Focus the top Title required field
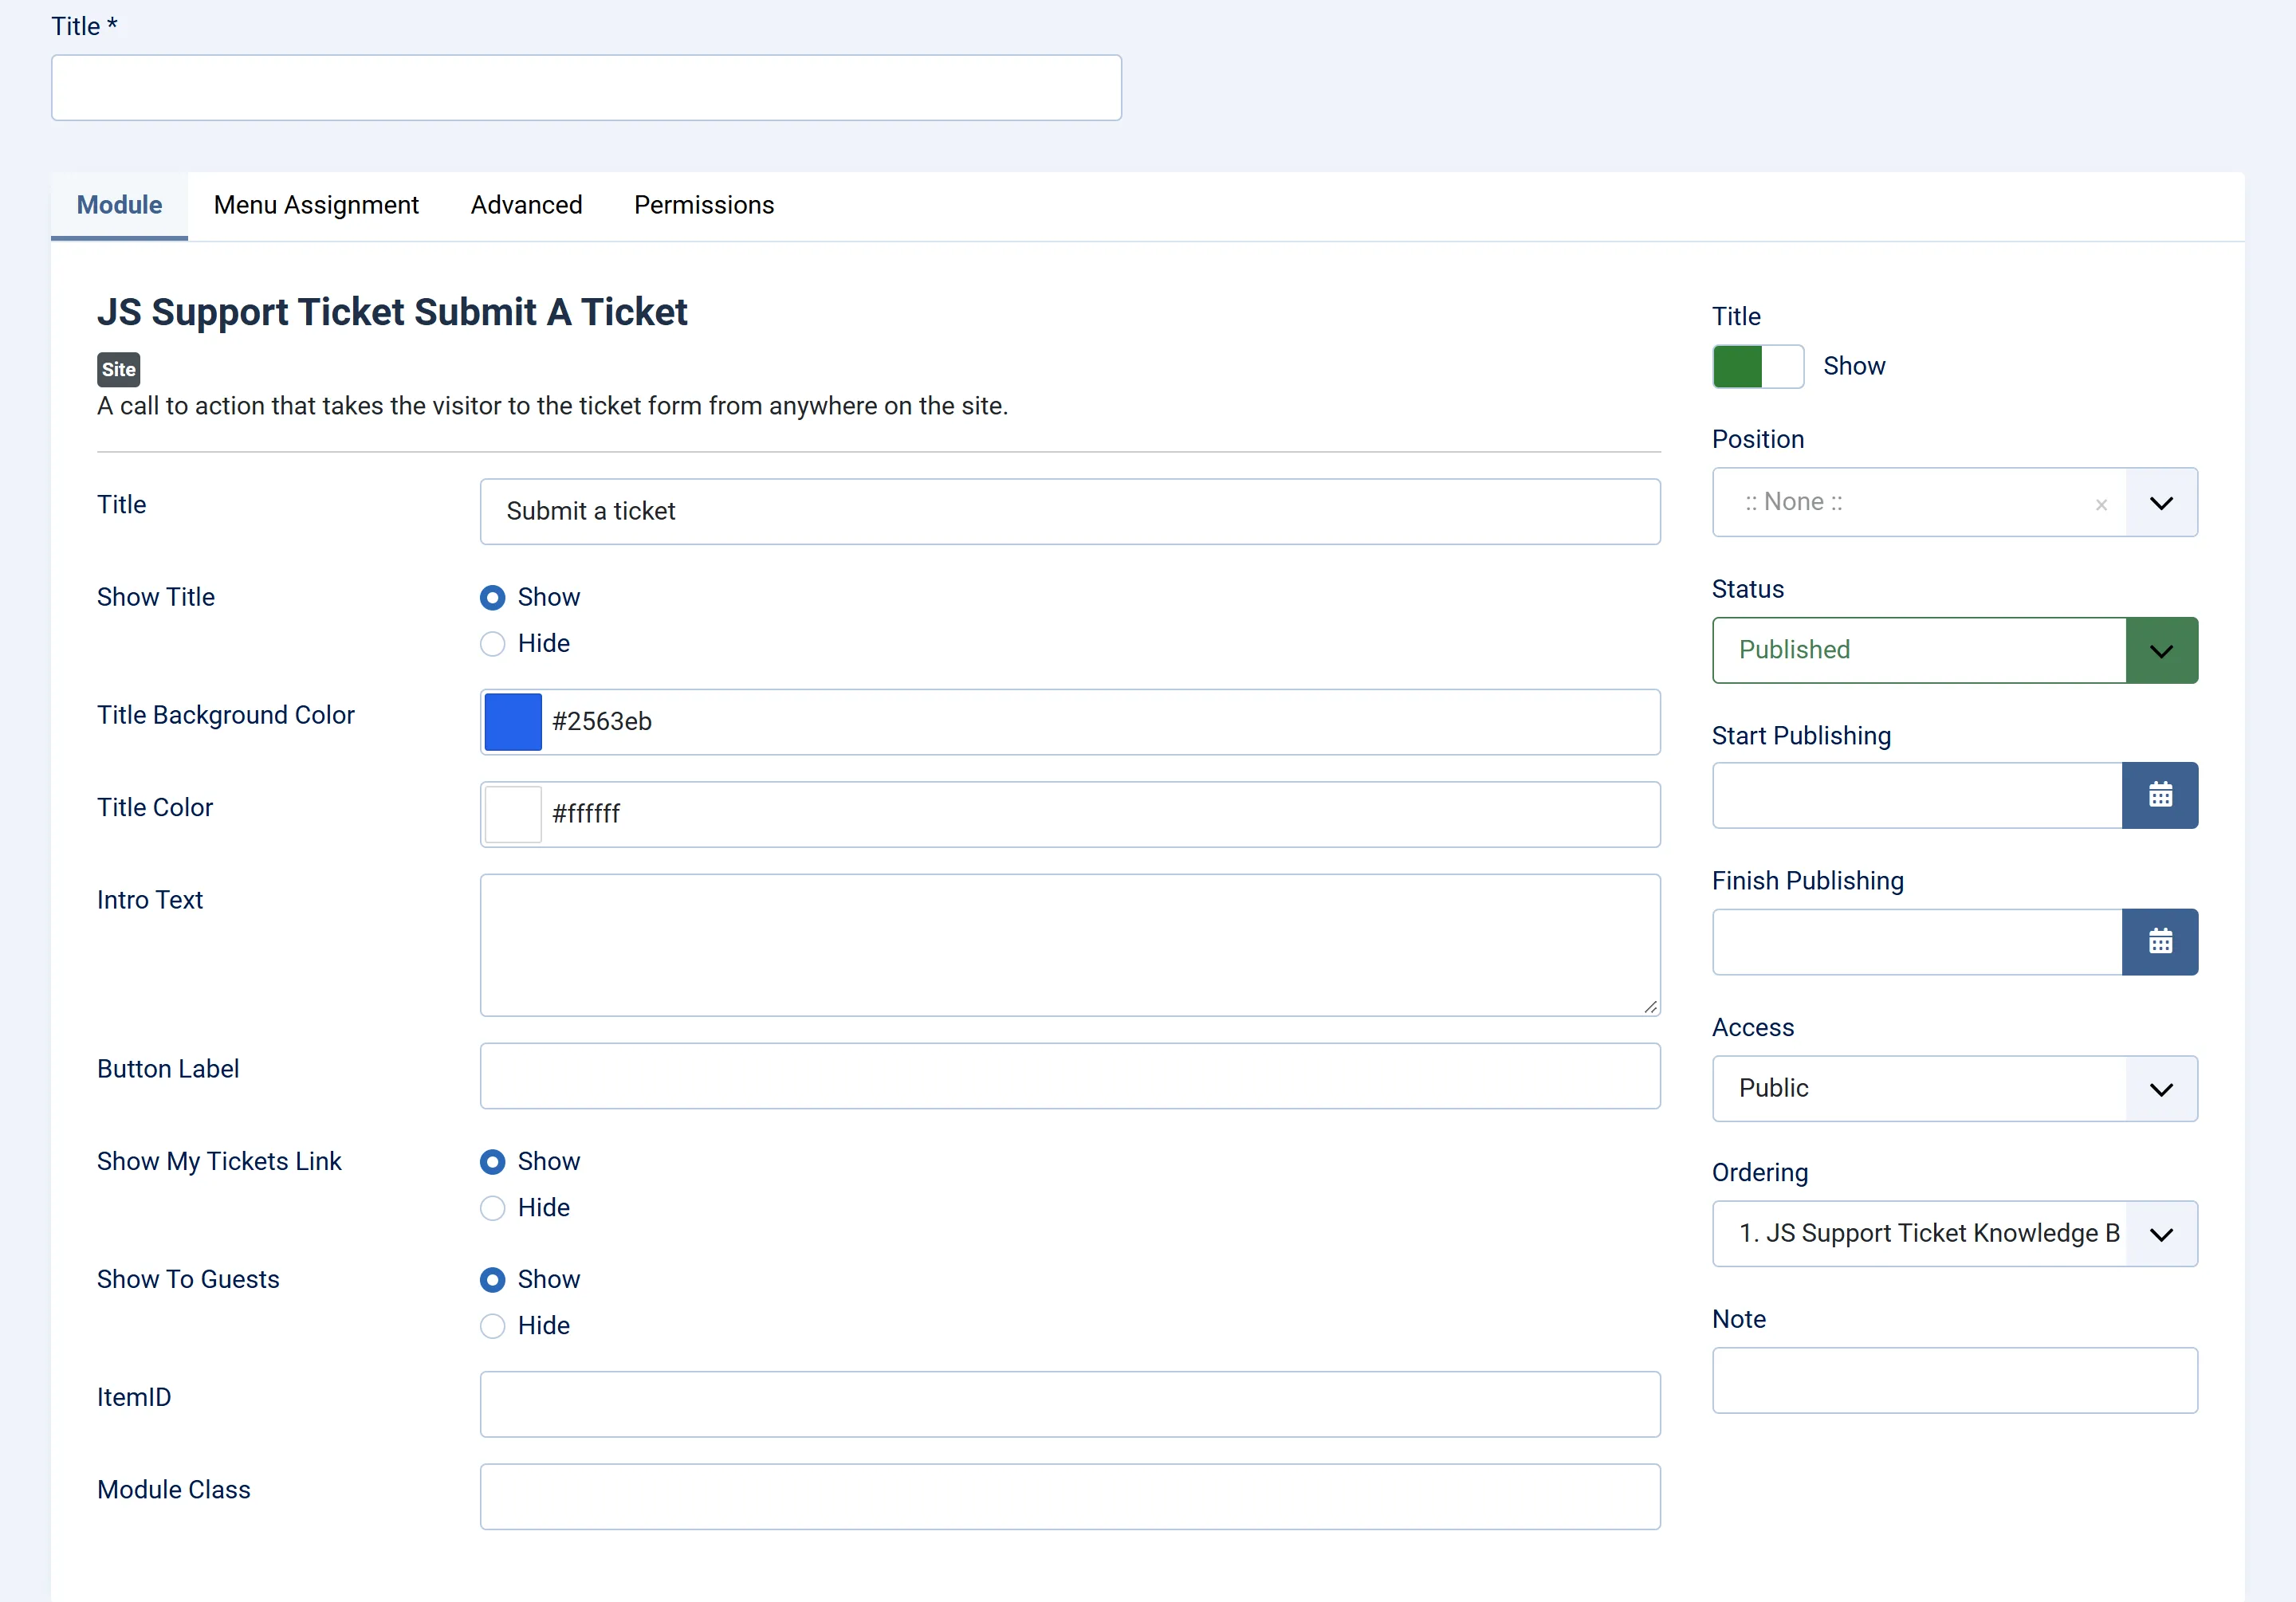Screen dimensions: 2296x1602 pyautogui.click(x=586, y=88)
